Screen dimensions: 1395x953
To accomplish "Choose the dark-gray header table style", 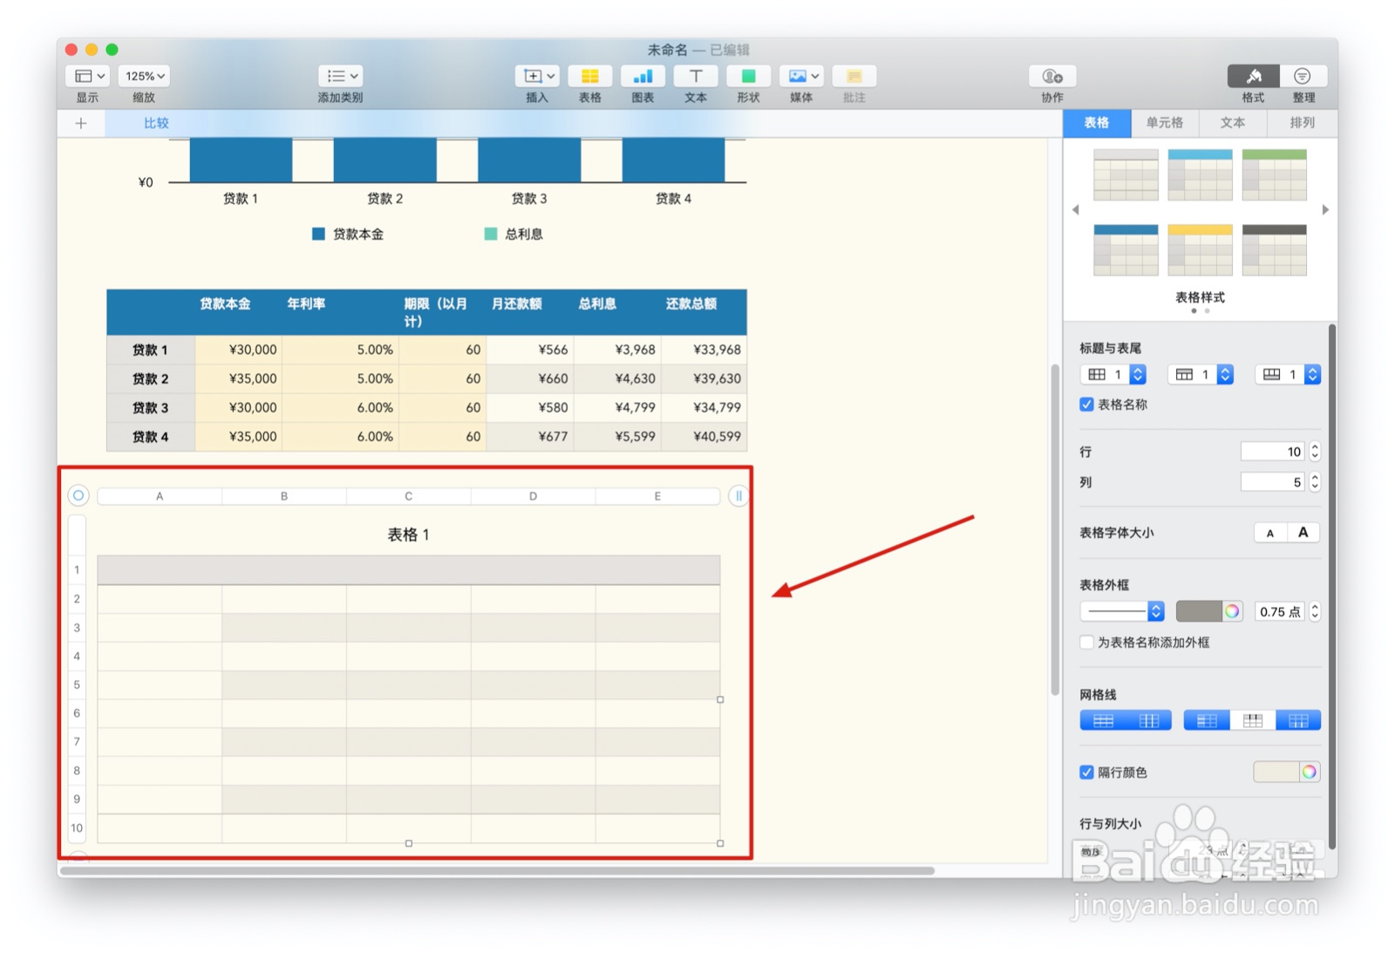I will pyautogui.click(x=1274, y=250).
